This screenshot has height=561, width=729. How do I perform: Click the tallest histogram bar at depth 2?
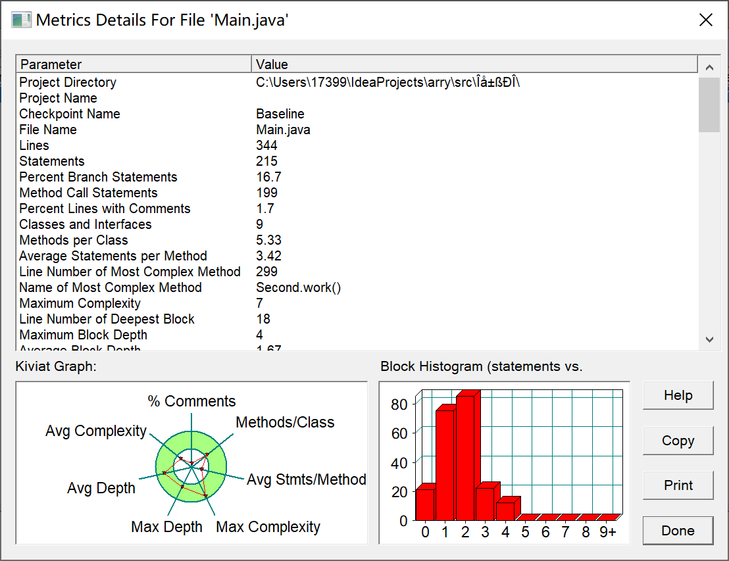[x=466, y=458]
